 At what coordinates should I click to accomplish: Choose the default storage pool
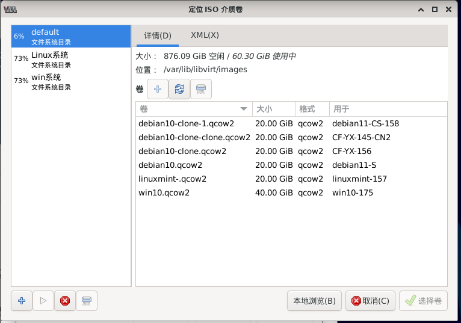click(51, 36)
